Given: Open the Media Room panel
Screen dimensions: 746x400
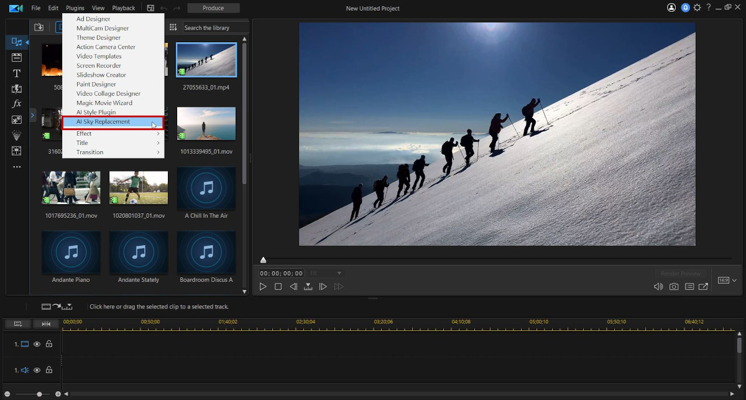Looking at the screenshot, I should pos(16,42).
